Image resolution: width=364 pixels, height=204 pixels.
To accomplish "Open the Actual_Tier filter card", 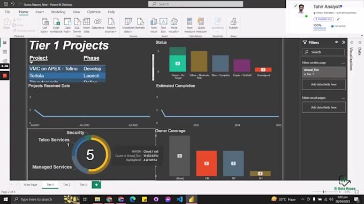I will point(324,72).
